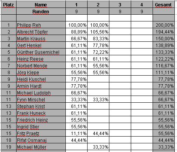Click the Norbert Mende name cell

click(41, 65)
